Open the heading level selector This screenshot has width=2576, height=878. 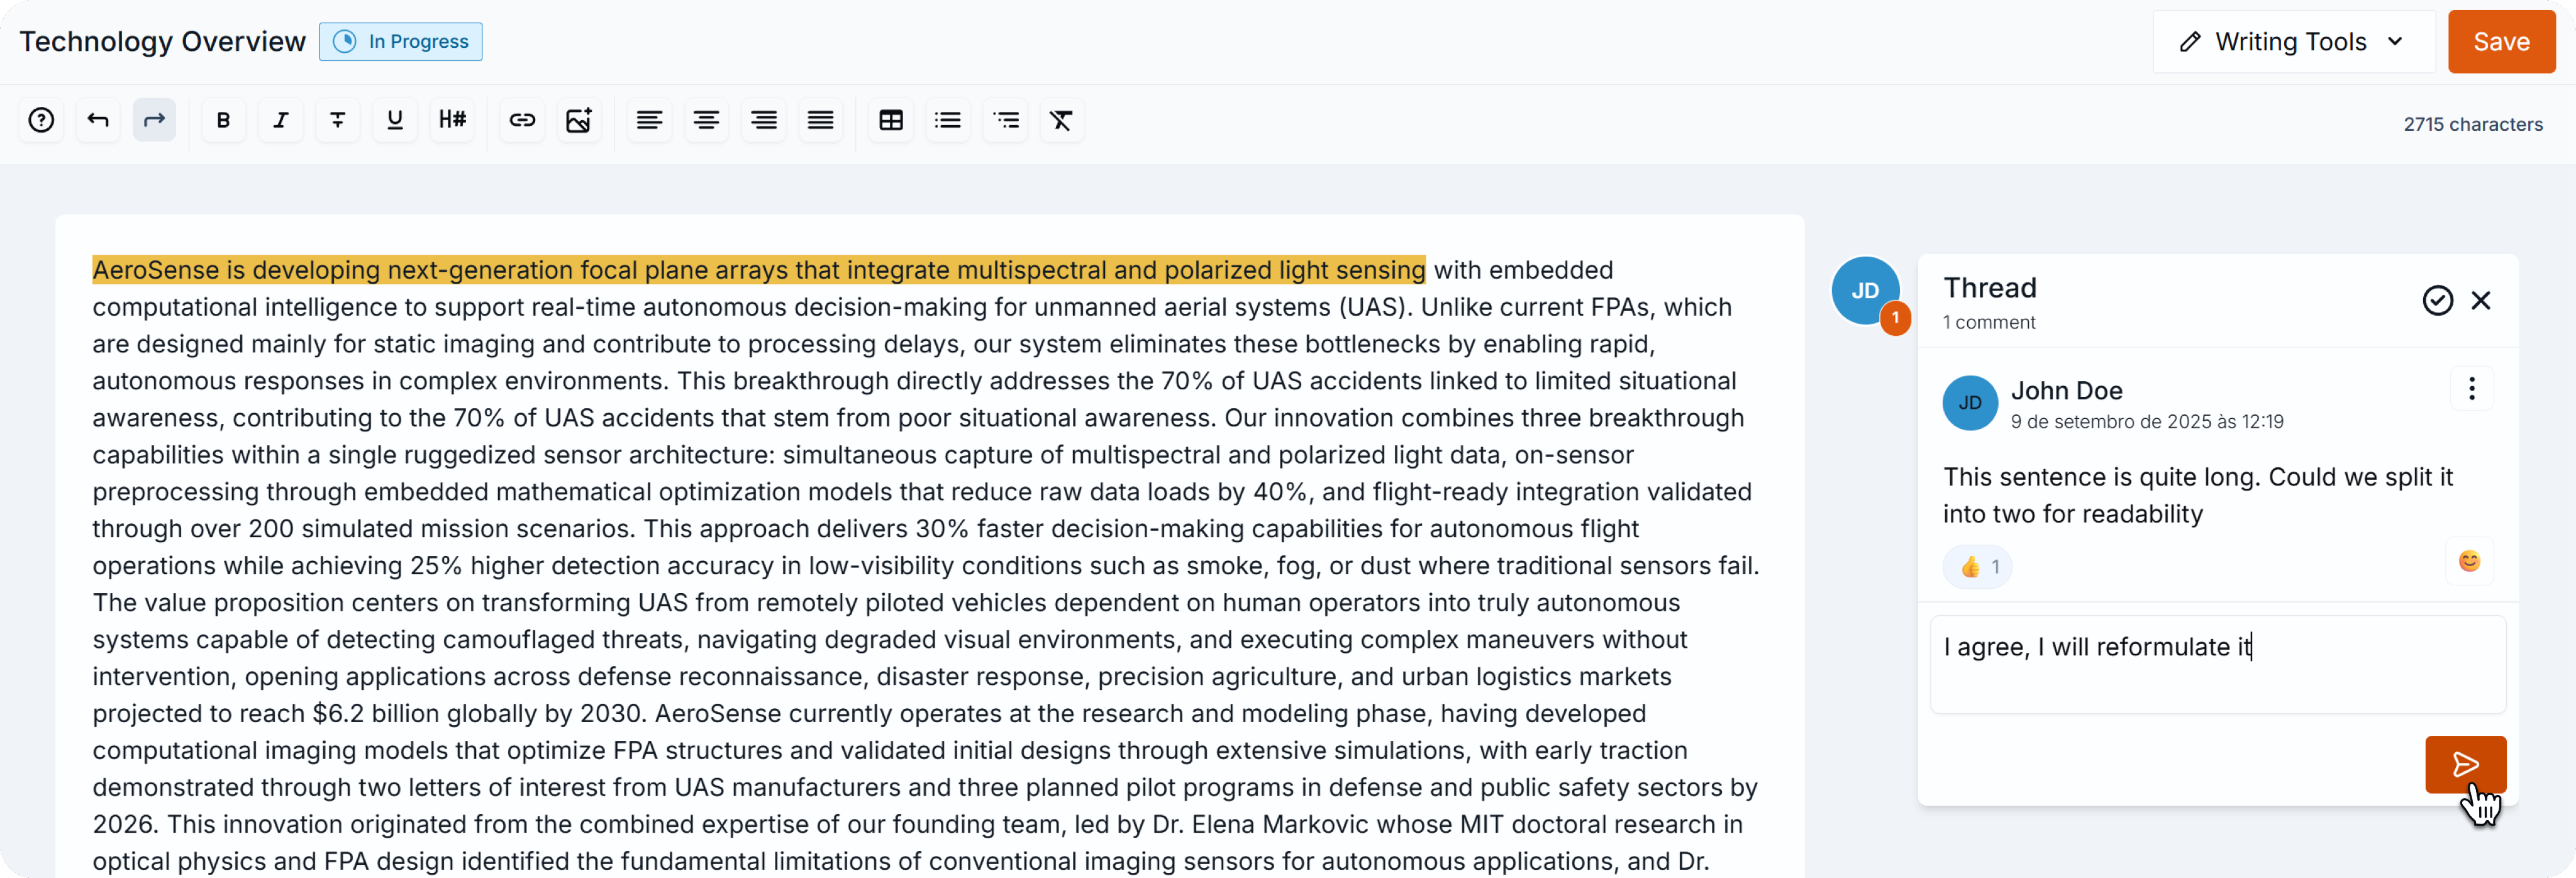click(452, 121)
